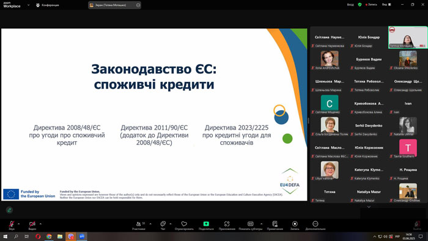
Task: Open the Участники participants panel
Action: click(139, 226)
